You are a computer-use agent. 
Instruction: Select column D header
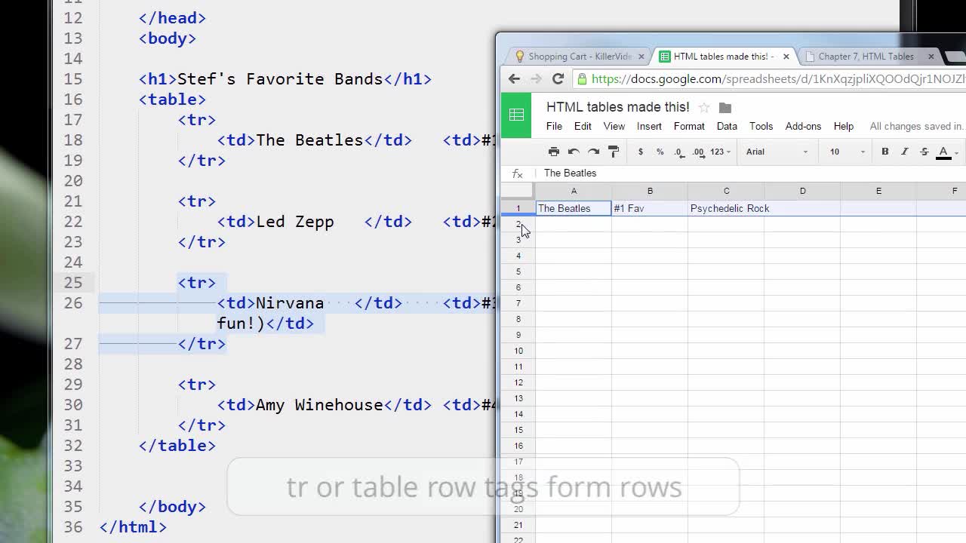click(802, 191)
